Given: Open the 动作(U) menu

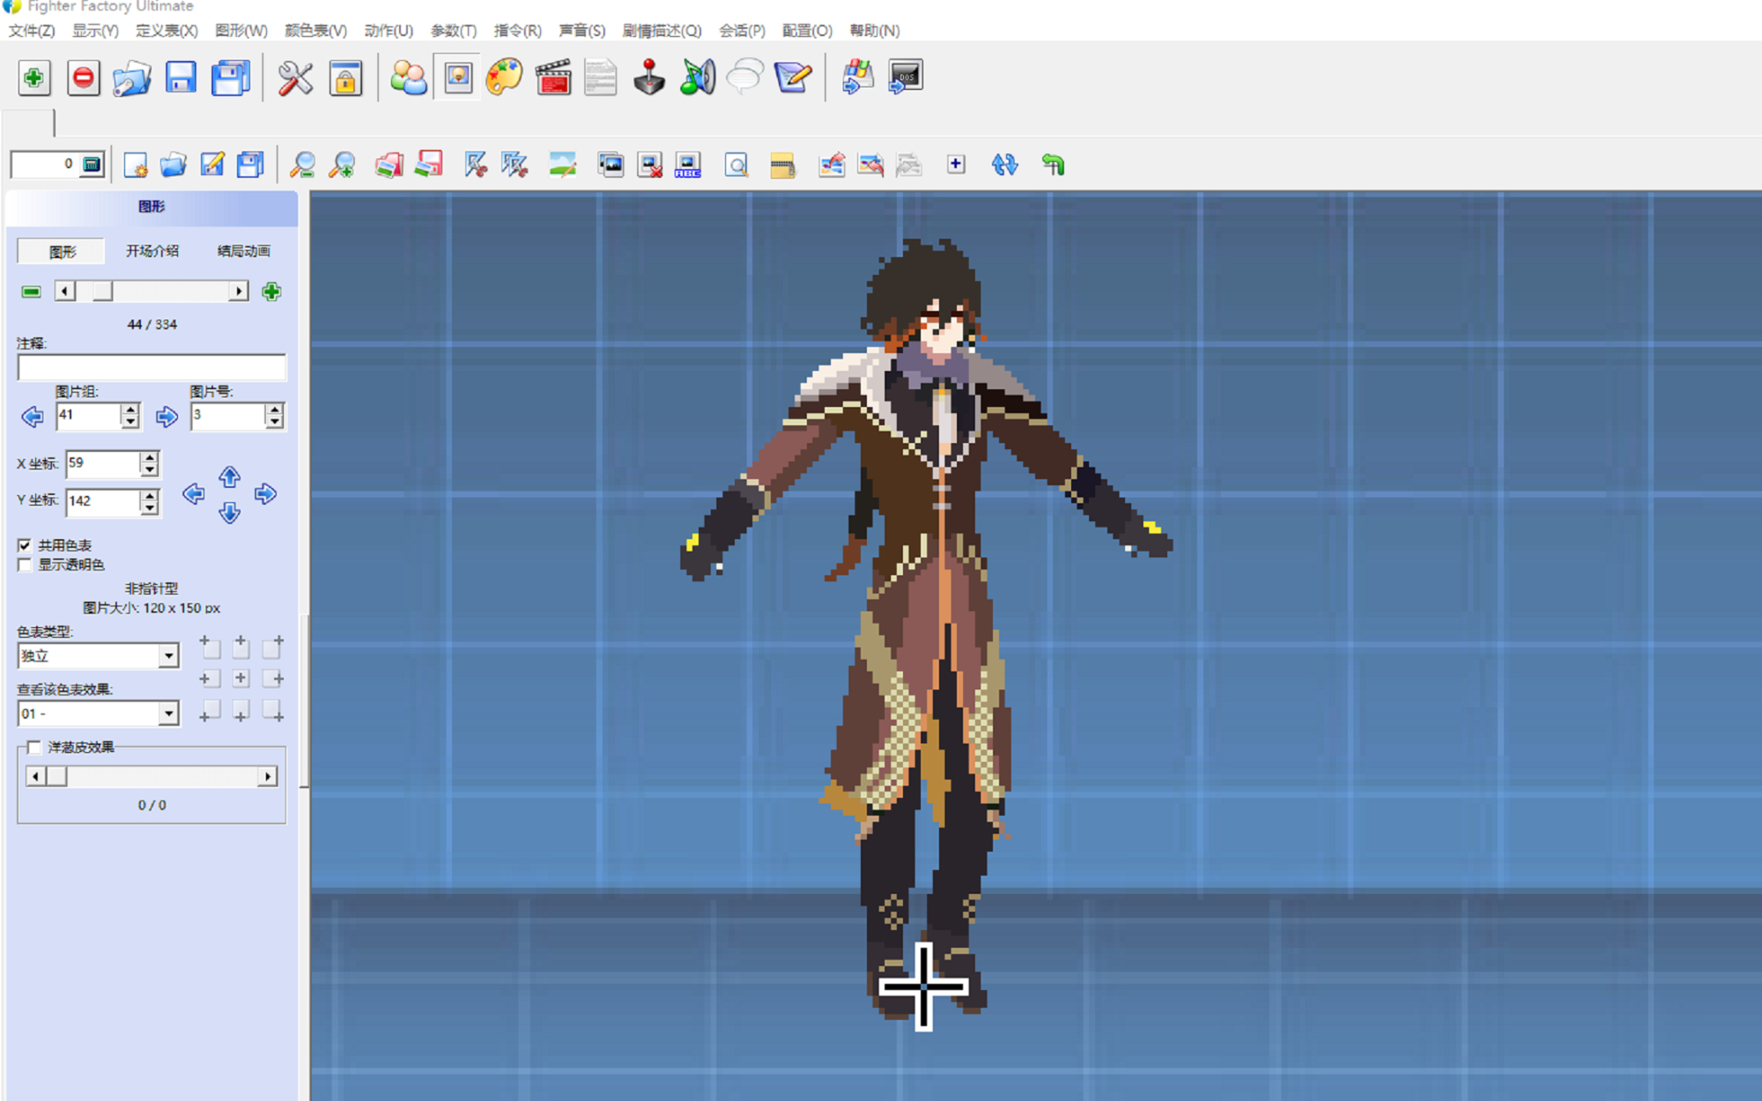Looking at the screenshot, I should [389, 31].
